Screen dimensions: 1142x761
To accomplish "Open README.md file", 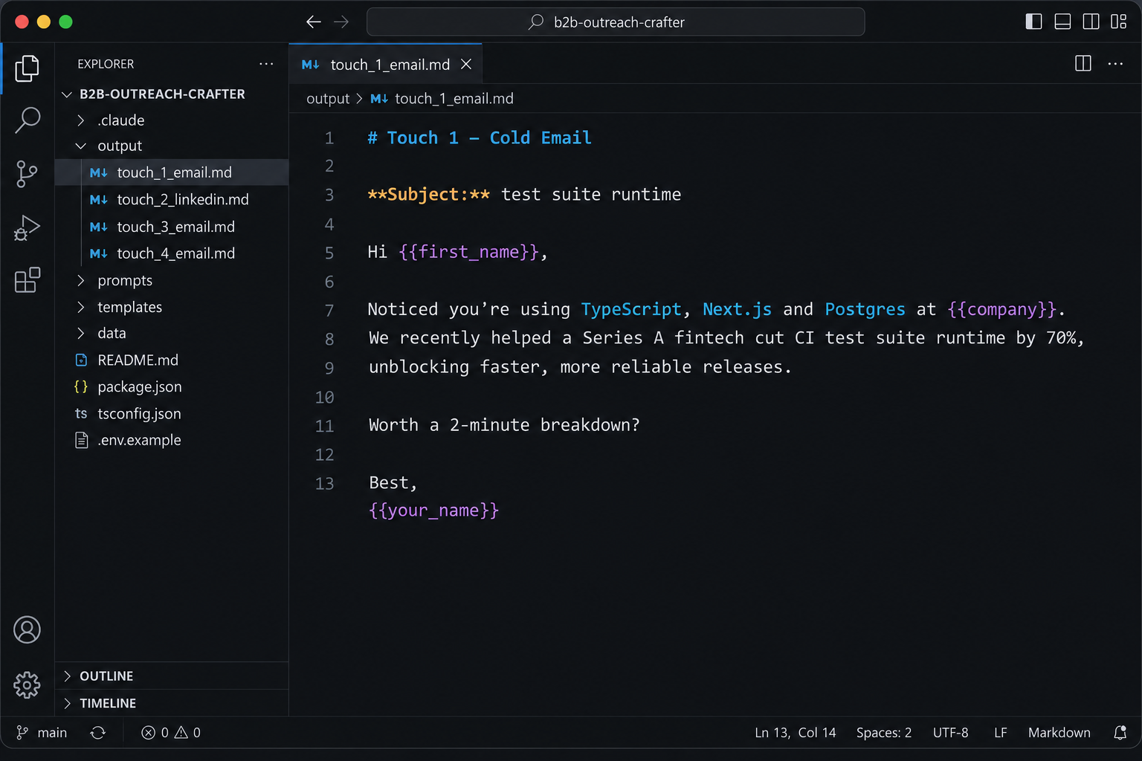I will click(x=172, y=360).
